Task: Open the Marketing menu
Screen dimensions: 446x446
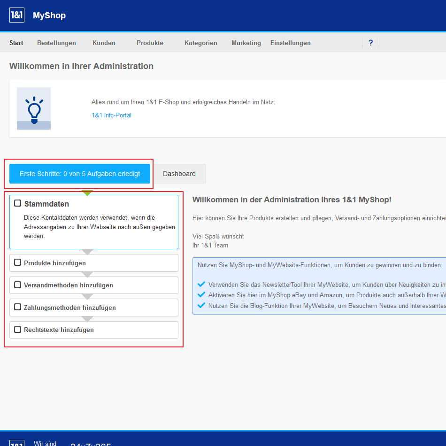Action: click(246, 43)
